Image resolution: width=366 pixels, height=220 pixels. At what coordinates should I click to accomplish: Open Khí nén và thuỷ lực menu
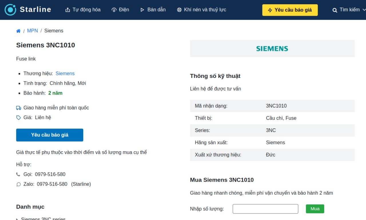(x=202, y=10)
